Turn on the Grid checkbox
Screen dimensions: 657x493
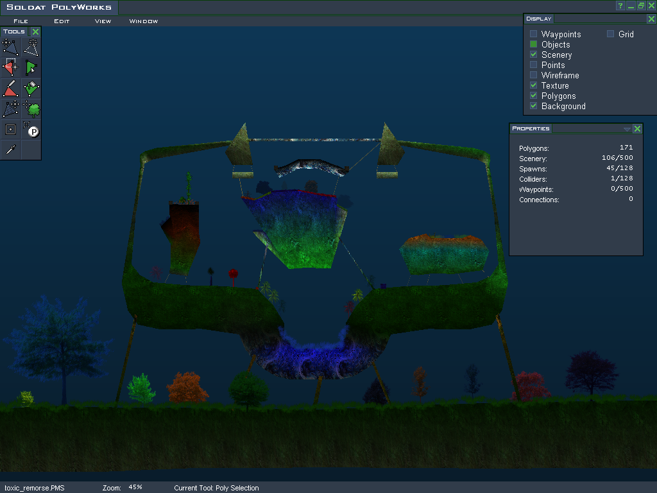click(x=610, y=34)
